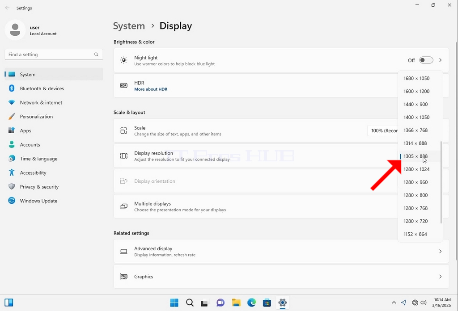Open Microsoft Store from taskbar

point(267,303)
